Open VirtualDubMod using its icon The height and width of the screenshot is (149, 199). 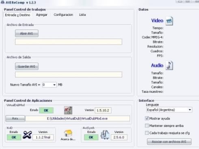pyautogui.click(x=68, y=111)
